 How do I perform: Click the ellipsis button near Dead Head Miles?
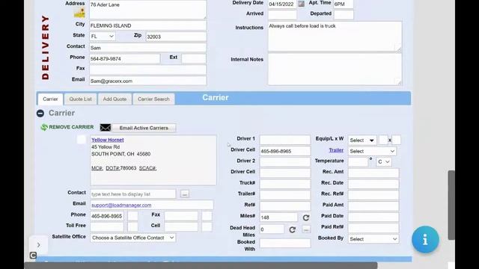306,229
